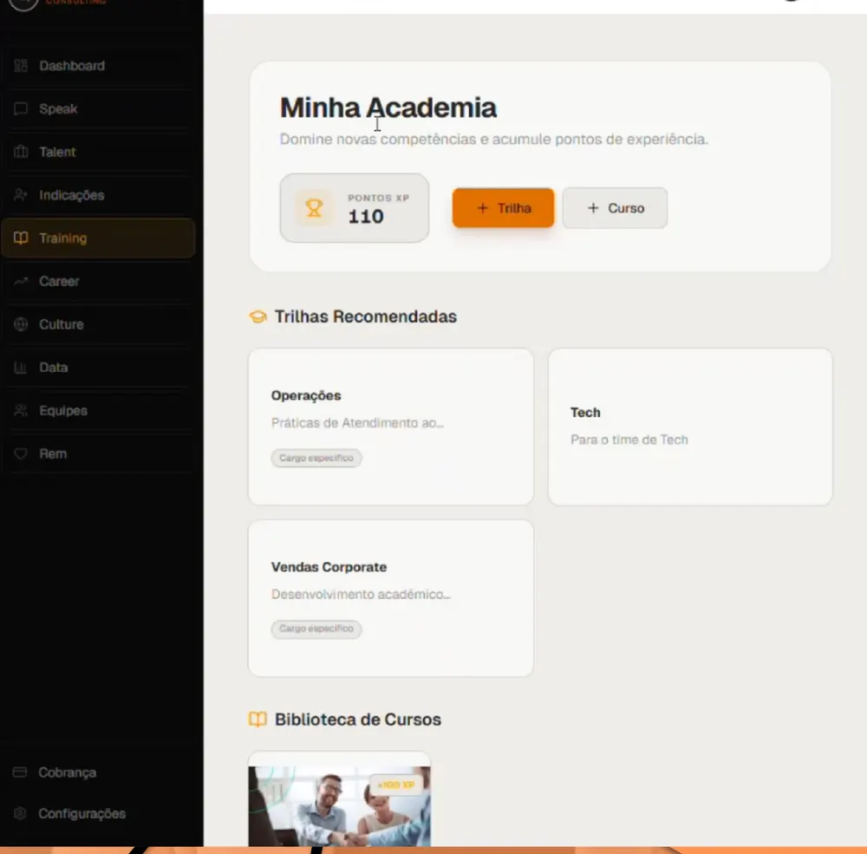The height and width of the screenshot is (854, 867).
Task: Open the Pontos XP 110 badge
Action: tap(355, 208)
